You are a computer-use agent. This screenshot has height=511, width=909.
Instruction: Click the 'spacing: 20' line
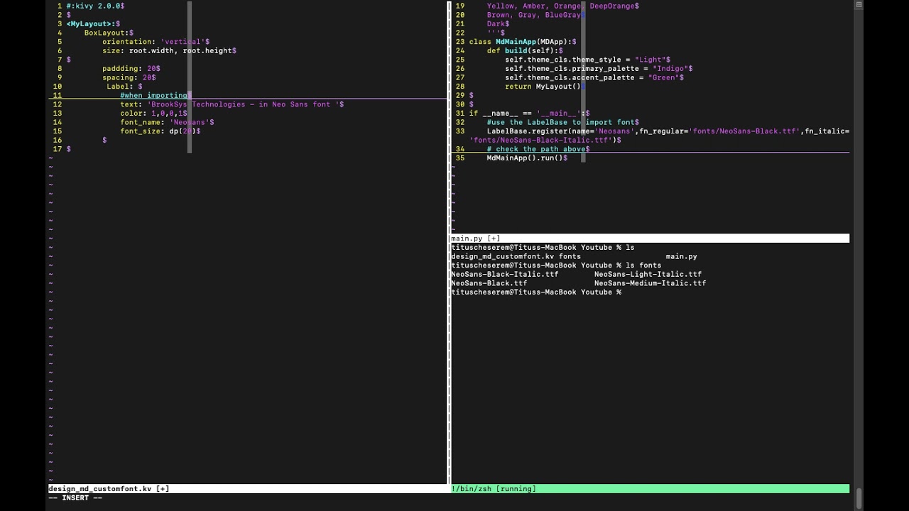pos(129,77)
